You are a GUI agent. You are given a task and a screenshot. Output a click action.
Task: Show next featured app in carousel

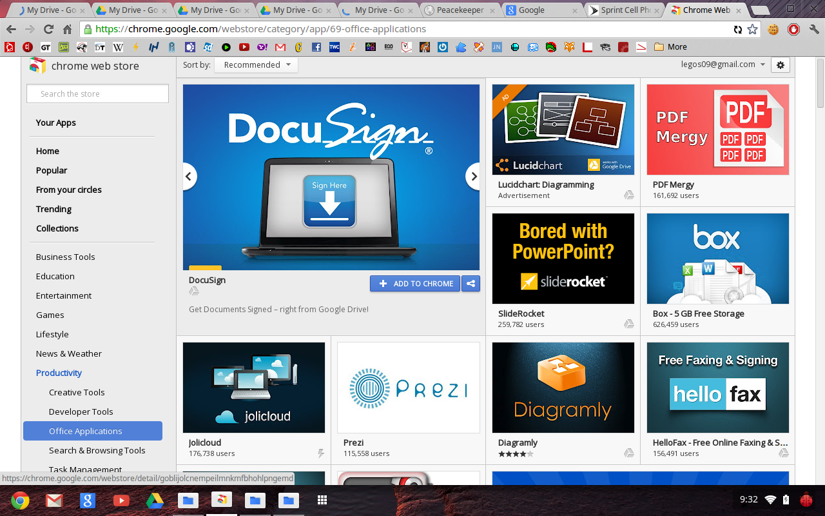[474, 176]
